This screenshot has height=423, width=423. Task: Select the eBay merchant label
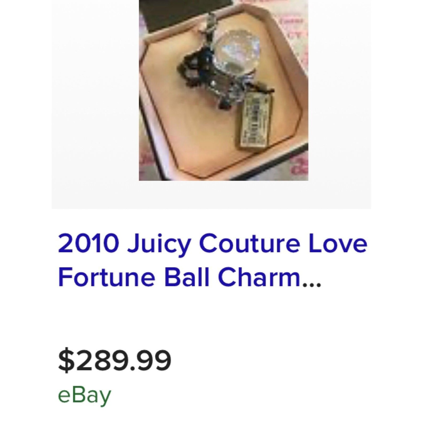pos(84,395)
